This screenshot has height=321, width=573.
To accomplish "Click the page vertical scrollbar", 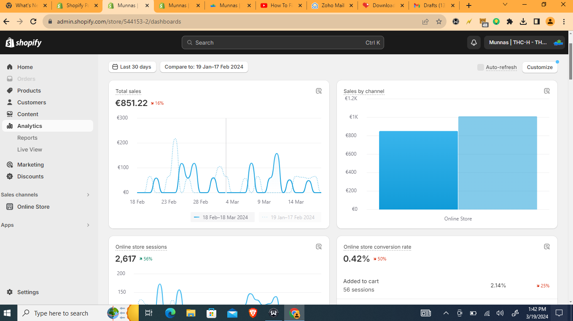I will 570,61.
